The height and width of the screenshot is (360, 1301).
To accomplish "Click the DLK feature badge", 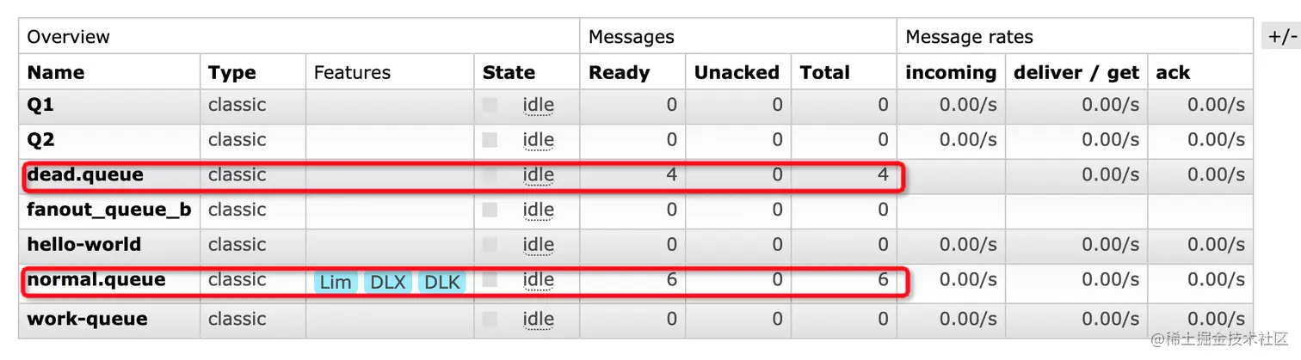I will pyautogui.click(x=442, y=282).
